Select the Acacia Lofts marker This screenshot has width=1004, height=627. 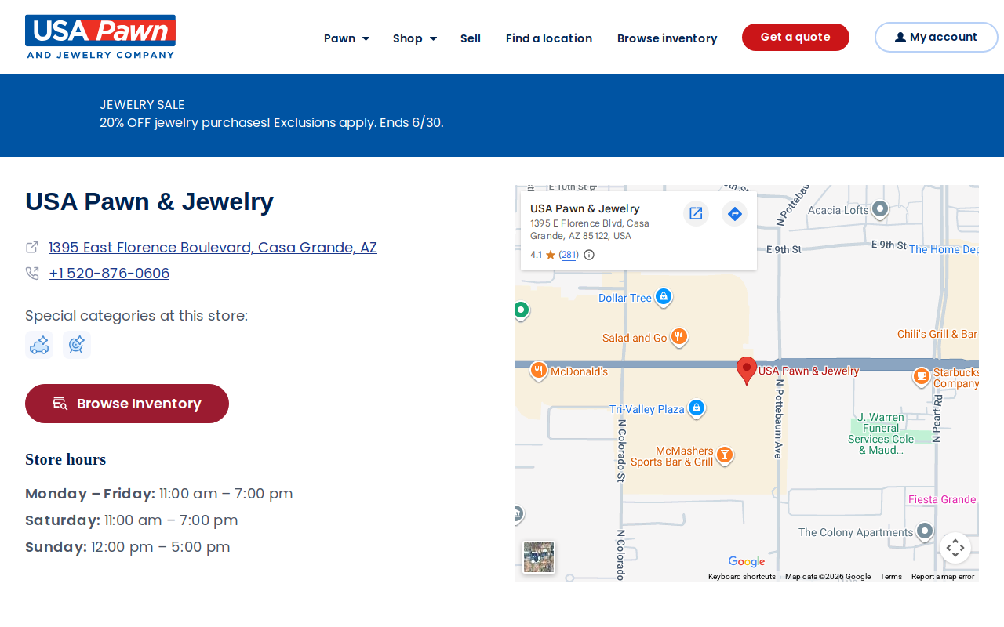pyautogui.click(x=880, y=209)
